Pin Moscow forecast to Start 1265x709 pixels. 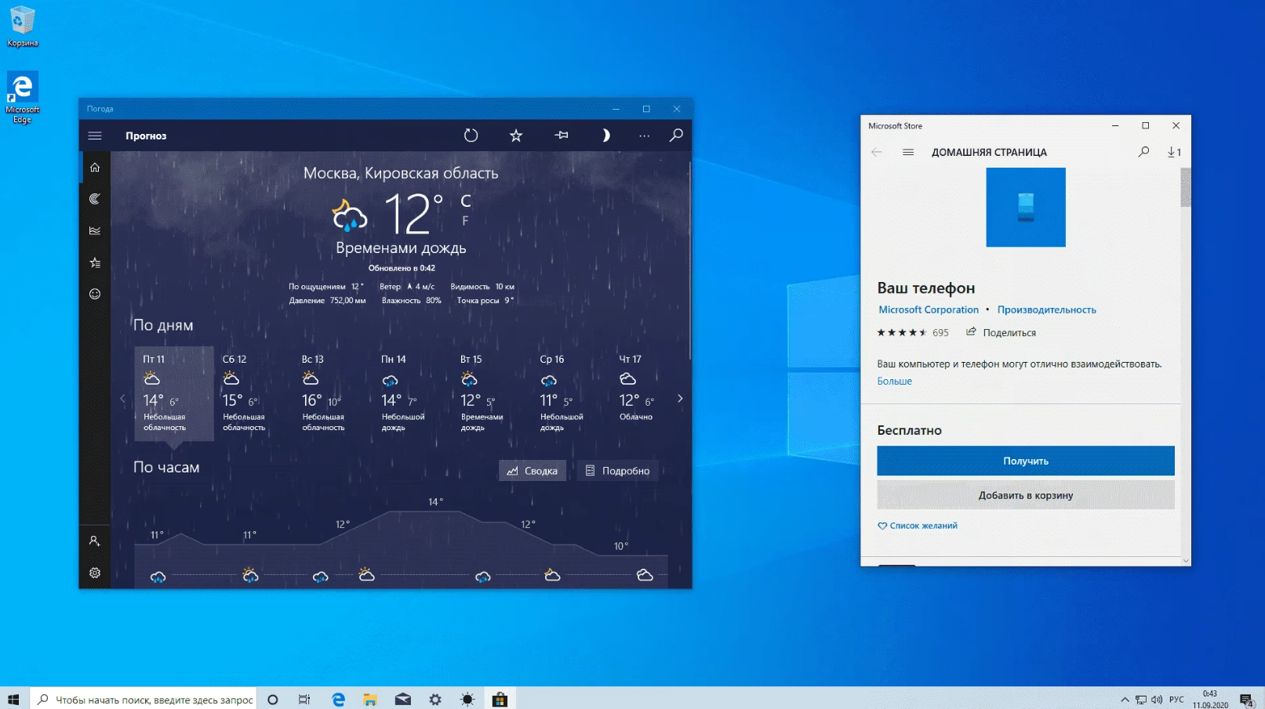(x=562, y=135)
